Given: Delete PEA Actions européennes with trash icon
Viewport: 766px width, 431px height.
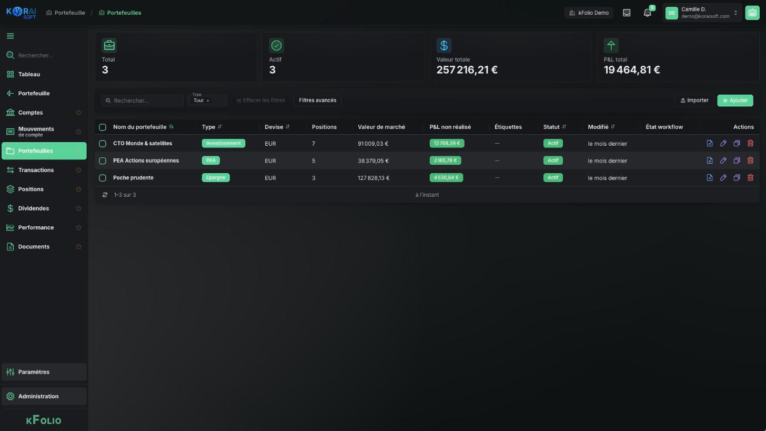Looking at the screenshot, I should point(751,161).
